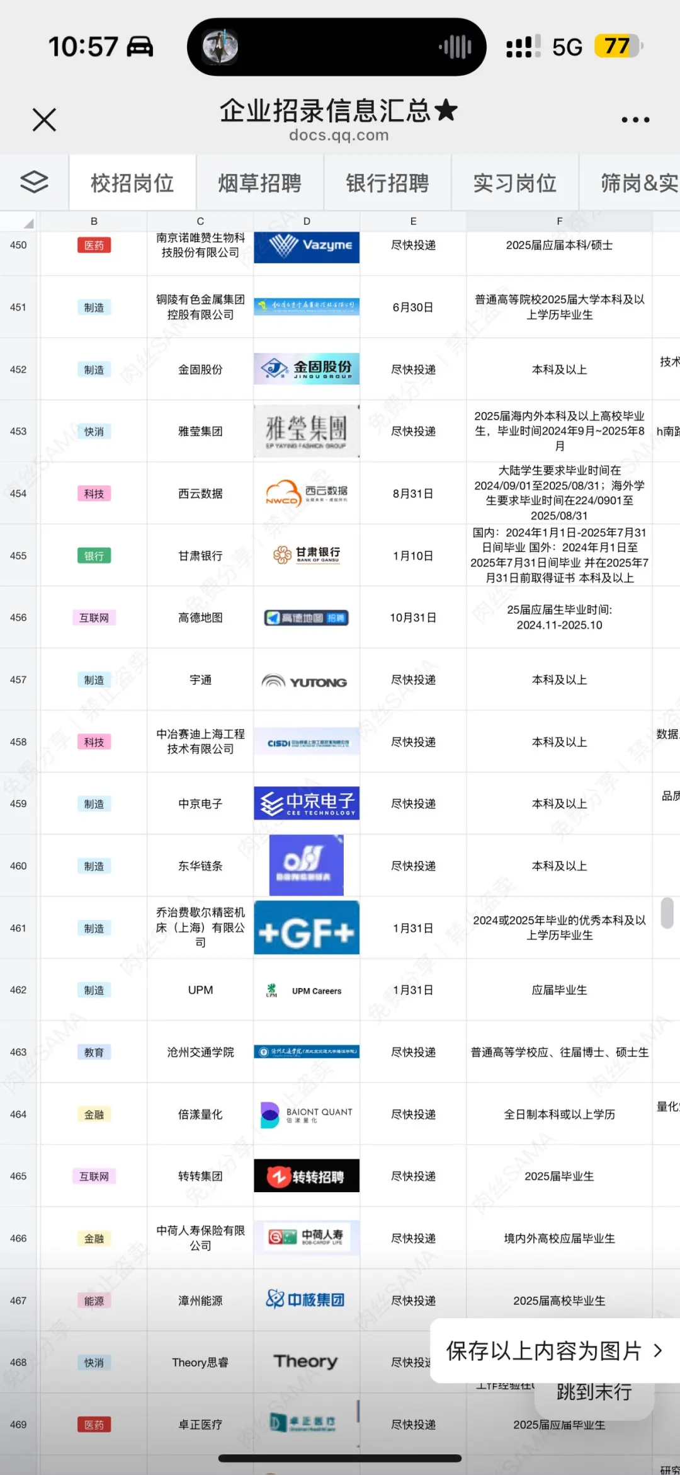Tap the +GF+ logo image
Viewport: 680px width, 1475px height.
pyautogui.click(x=307, y=927)
